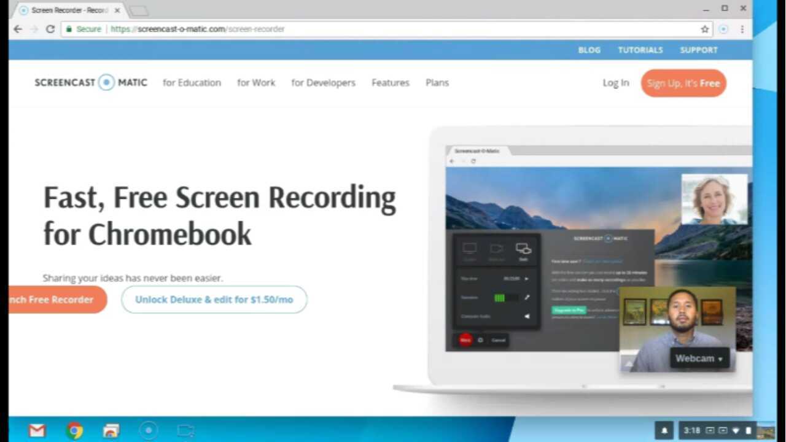Open Chrome three-dot menu

tap(742, 29)
